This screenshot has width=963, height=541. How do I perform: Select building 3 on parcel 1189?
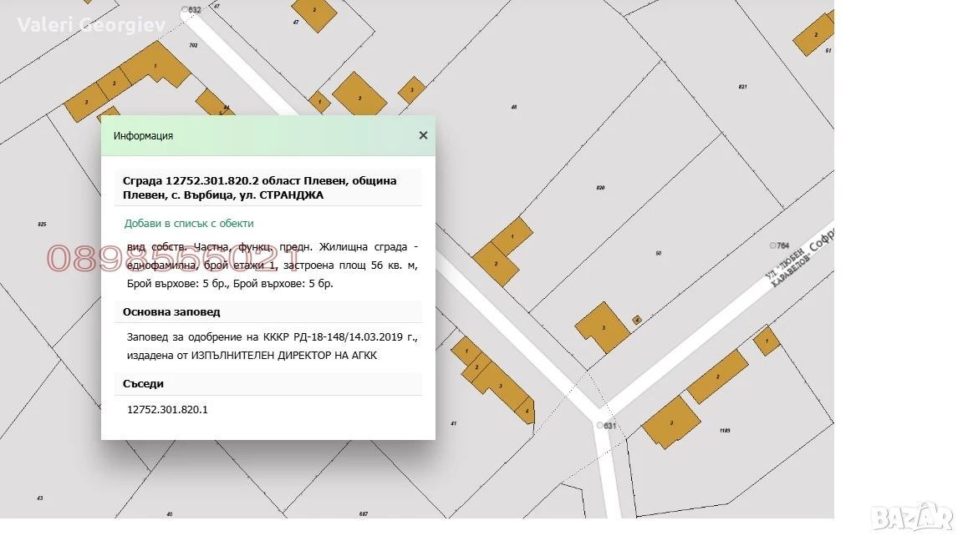[x=671, y=422]
